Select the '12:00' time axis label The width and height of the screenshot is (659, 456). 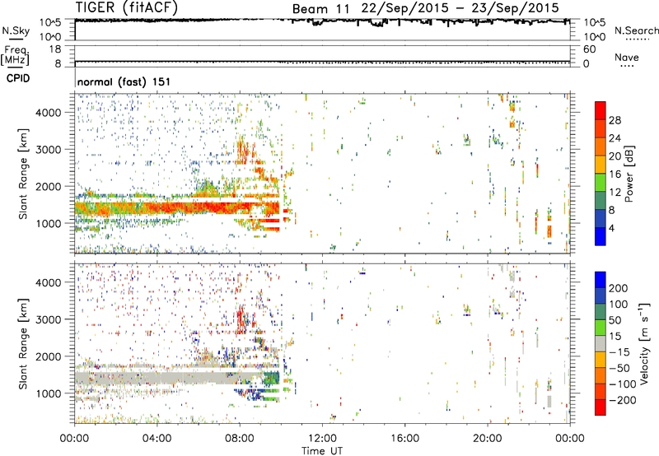tap(322, 439)
